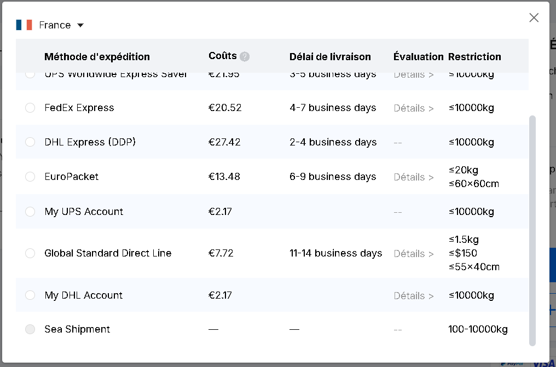Open Détails link for FedEx Express
The height and width of the screenshot is (367, 556).
(x=414, y=108)
